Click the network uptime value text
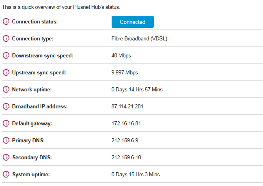Viewport: 263px width, 186px height. (x=137, y=90)
